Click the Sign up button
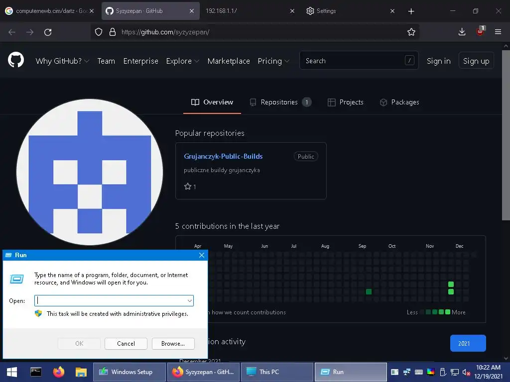This screenshot has width=510, height=382. tap(476, 60)
